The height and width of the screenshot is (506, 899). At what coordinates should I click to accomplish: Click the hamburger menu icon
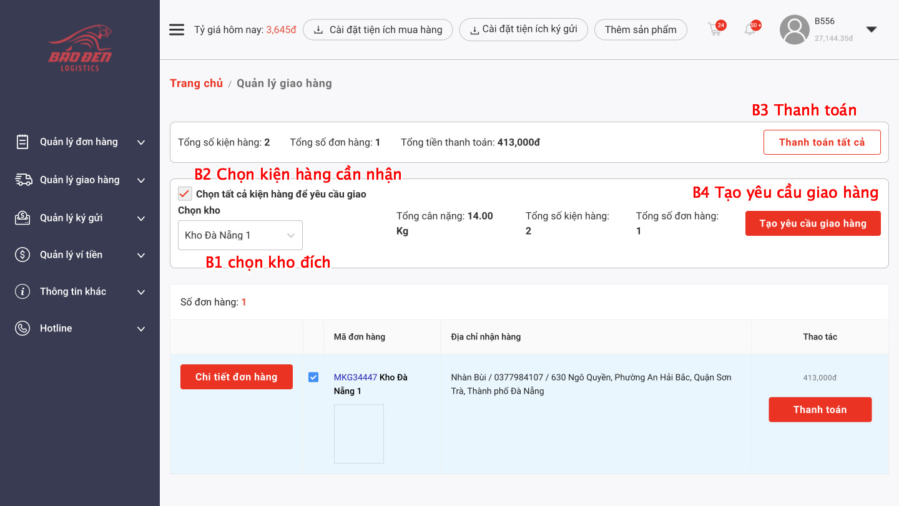coord(177,30)
